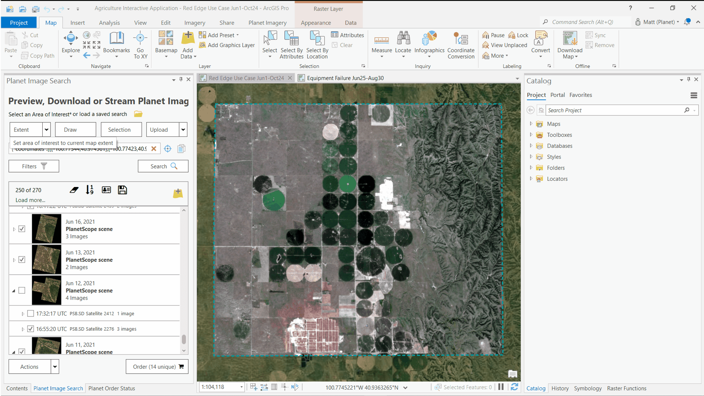Click the Measure tool
This screenshot has height=396, width=704.
[382, 43]
